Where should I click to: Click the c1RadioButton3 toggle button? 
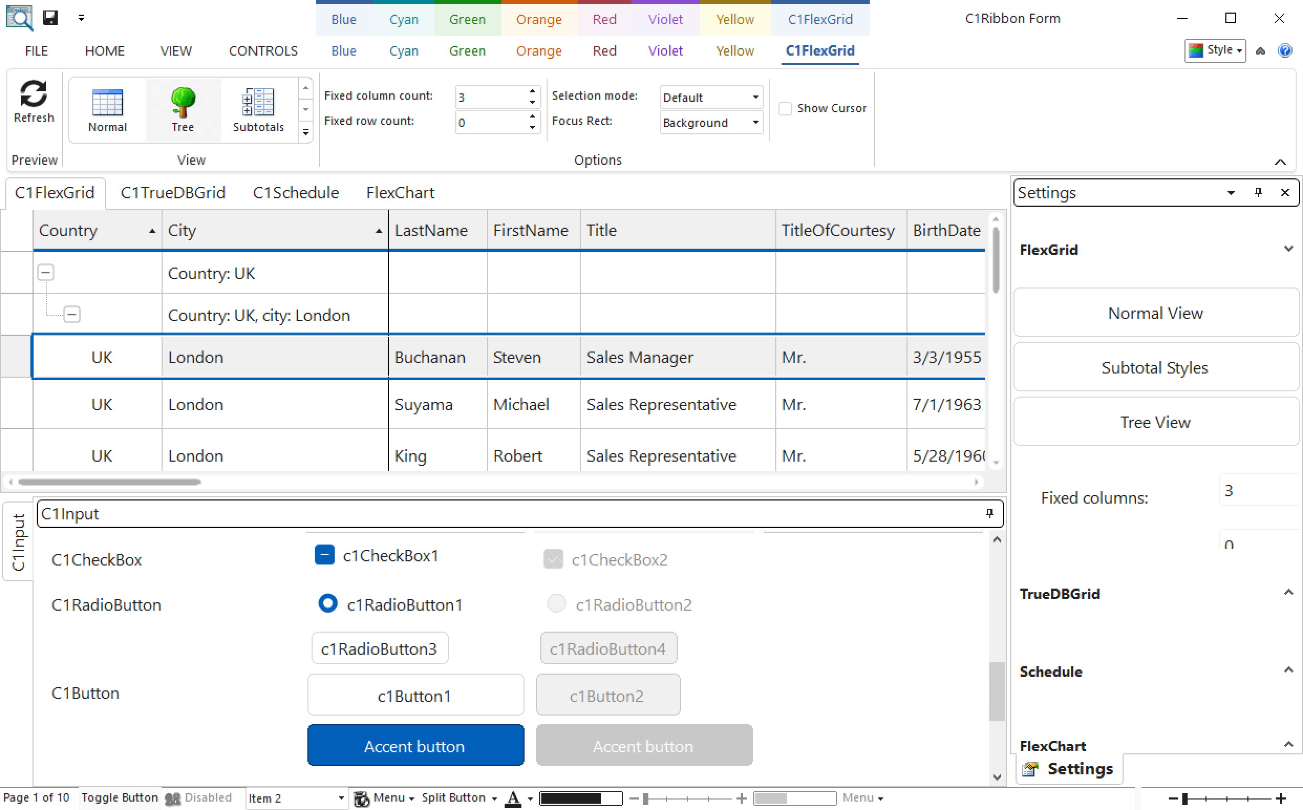[x=380, y=648]
